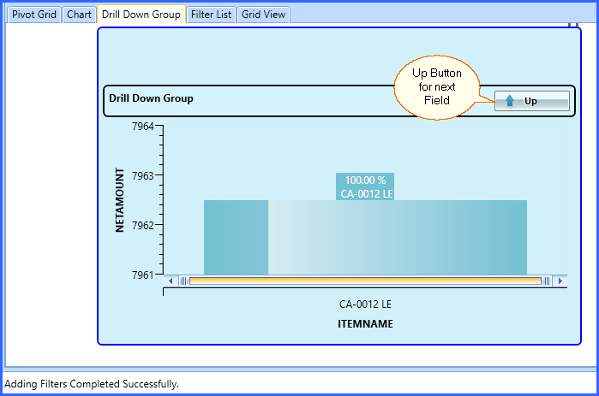
Task: Click the 7964 y-axis tick label
Action: (x=142, y=127)
